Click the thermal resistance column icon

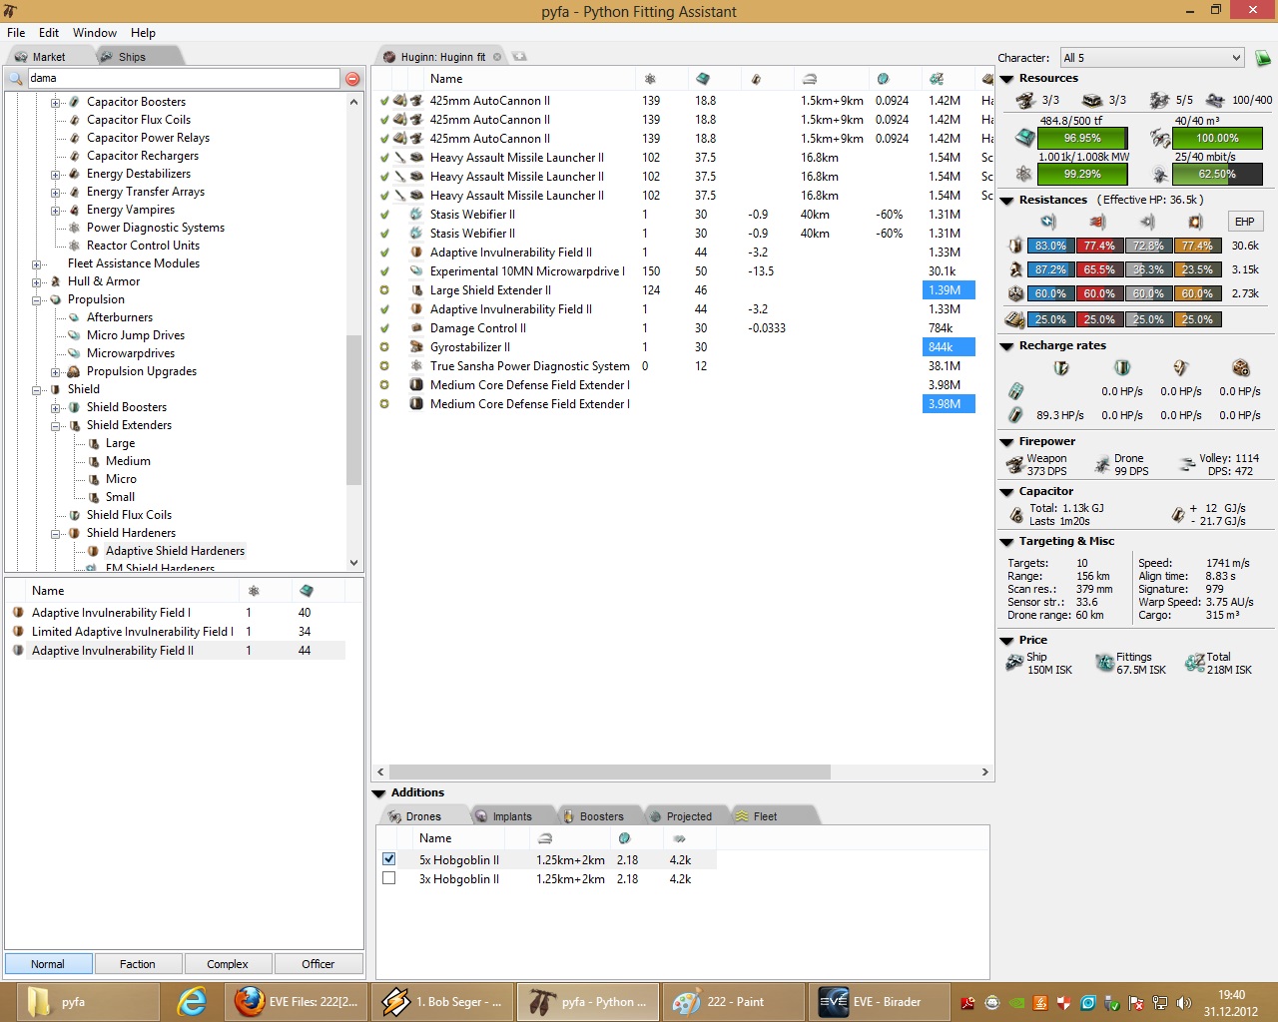[1098, 222]
